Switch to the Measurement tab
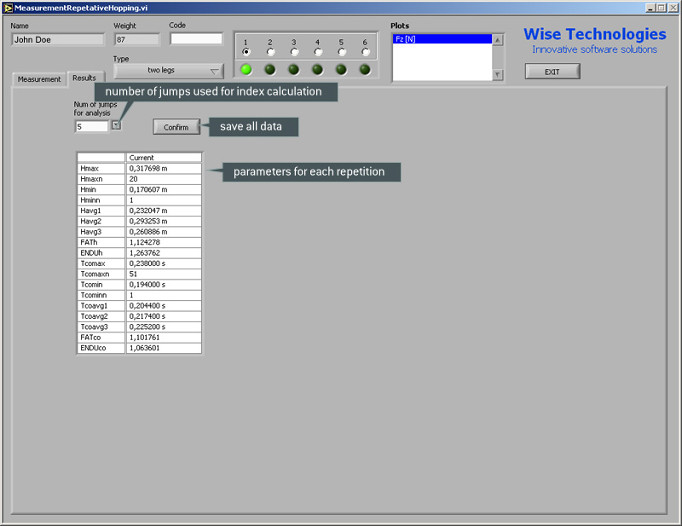The image size is (682, 526). point(39,79)
